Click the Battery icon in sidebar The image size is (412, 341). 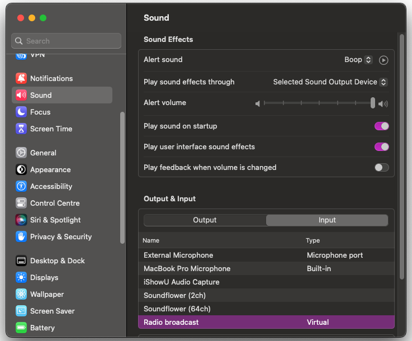tap(21, 328)
